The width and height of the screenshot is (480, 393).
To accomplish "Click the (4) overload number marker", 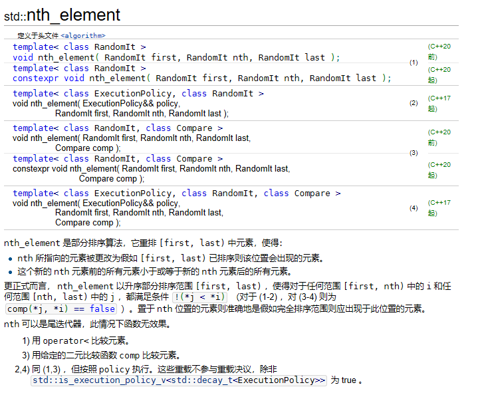I will pos(414,208).
